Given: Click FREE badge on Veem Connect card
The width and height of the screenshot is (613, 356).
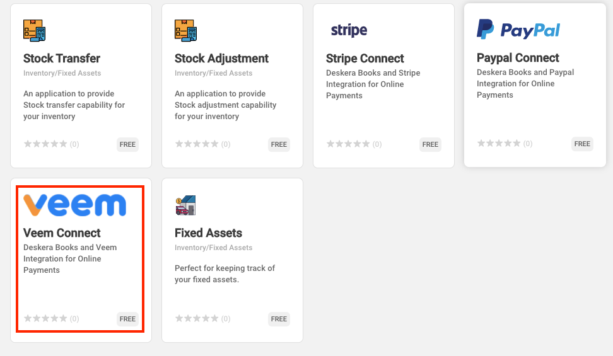Looking at the screenshot, I should [x=127, y=319].
